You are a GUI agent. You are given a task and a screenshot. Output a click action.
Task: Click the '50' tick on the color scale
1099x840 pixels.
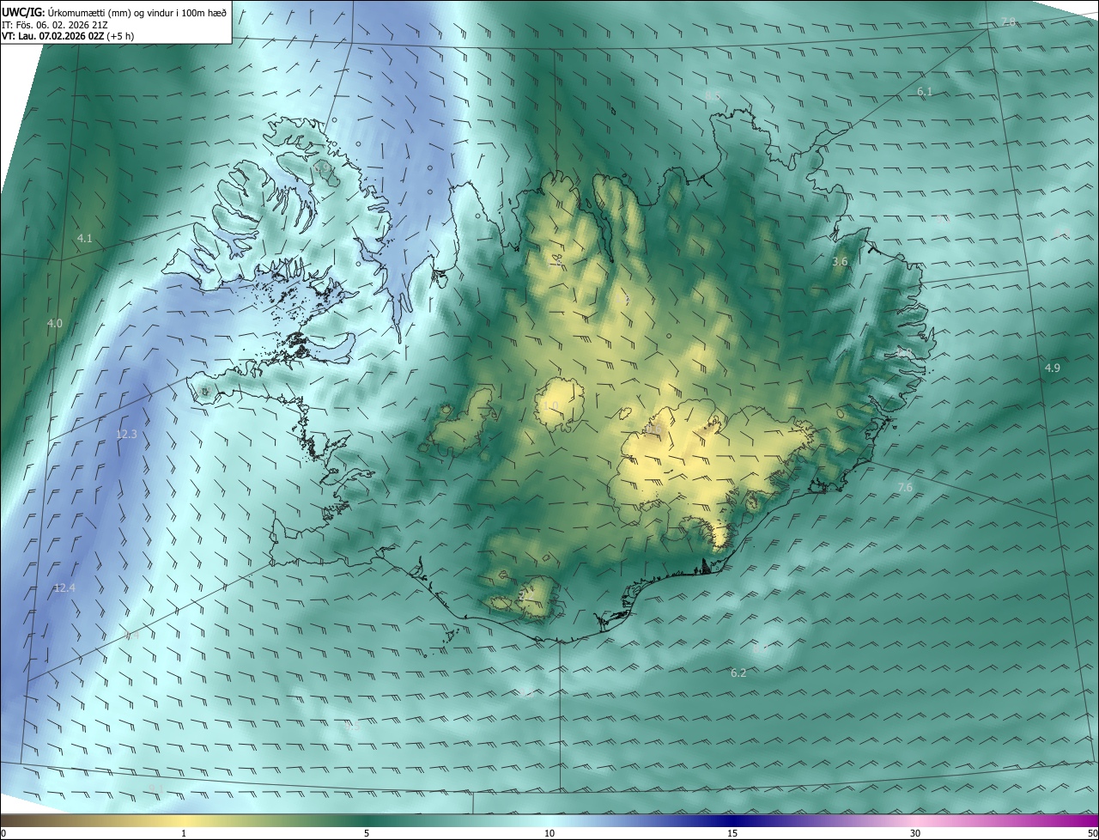click(x=1092, y=833)
